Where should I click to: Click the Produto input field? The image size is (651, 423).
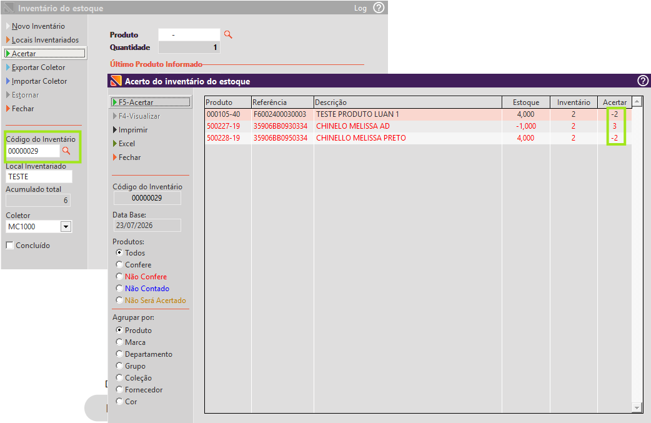tap(189, 34)
